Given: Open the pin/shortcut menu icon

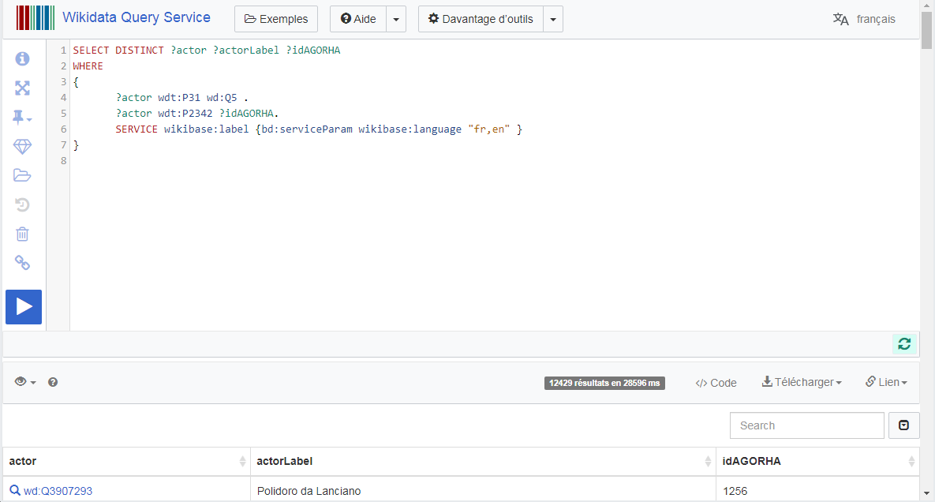Looking at the screenshot, I should pyautogui.click(x=22, y=118).
